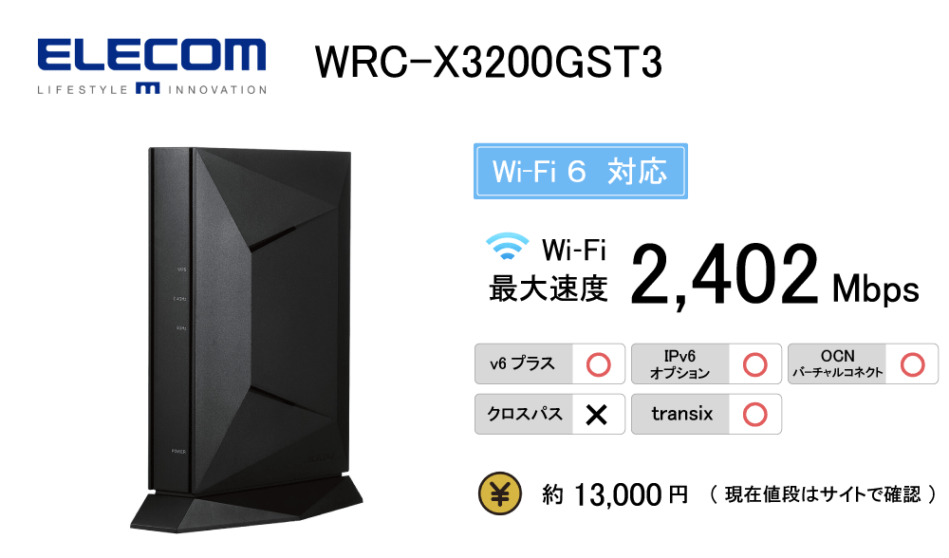The width and height of the screenshot is (949, 558).
Task: Click the LIFESTYLE INNOVATION tagline
Action: pyautogui.click(x=151, y=89)
